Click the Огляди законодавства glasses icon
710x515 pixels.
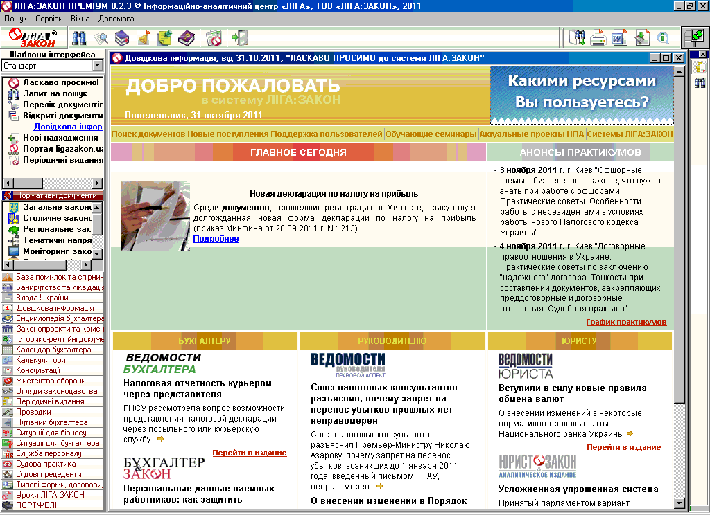pyautogui.click(x=7, y=391)
